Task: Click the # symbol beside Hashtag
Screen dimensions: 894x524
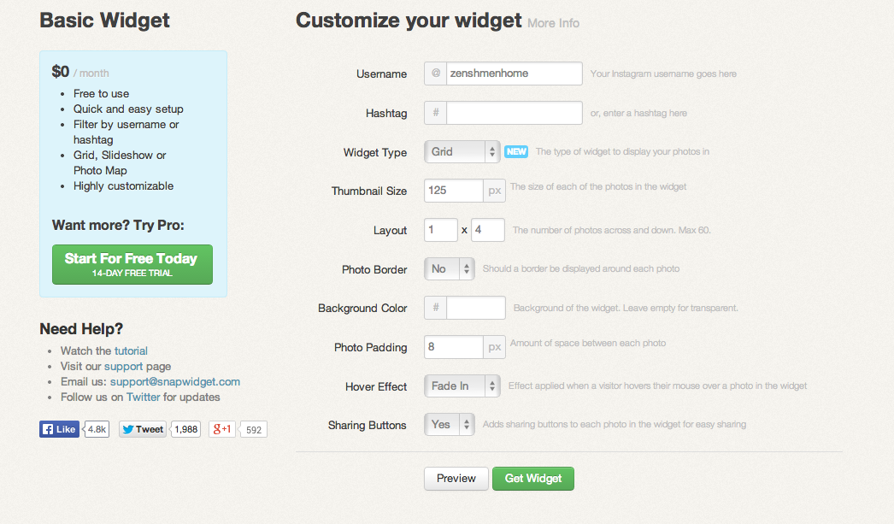Action: [x=436, y=113]
